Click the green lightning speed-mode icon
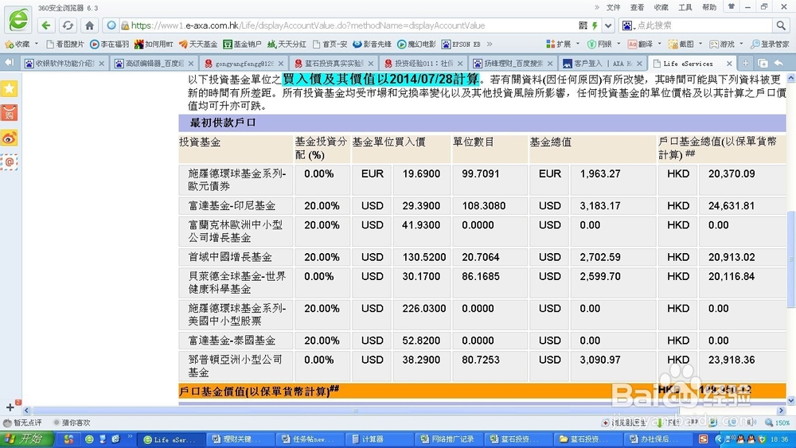 595,25
